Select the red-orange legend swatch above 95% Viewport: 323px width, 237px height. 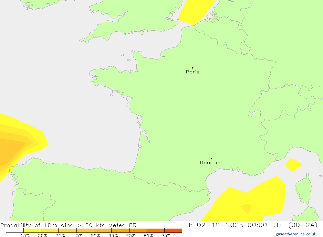tap(173, 231)
